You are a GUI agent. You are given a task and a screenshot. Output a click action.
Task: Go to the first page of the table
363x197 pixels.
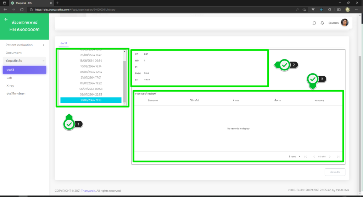[306, 157]
